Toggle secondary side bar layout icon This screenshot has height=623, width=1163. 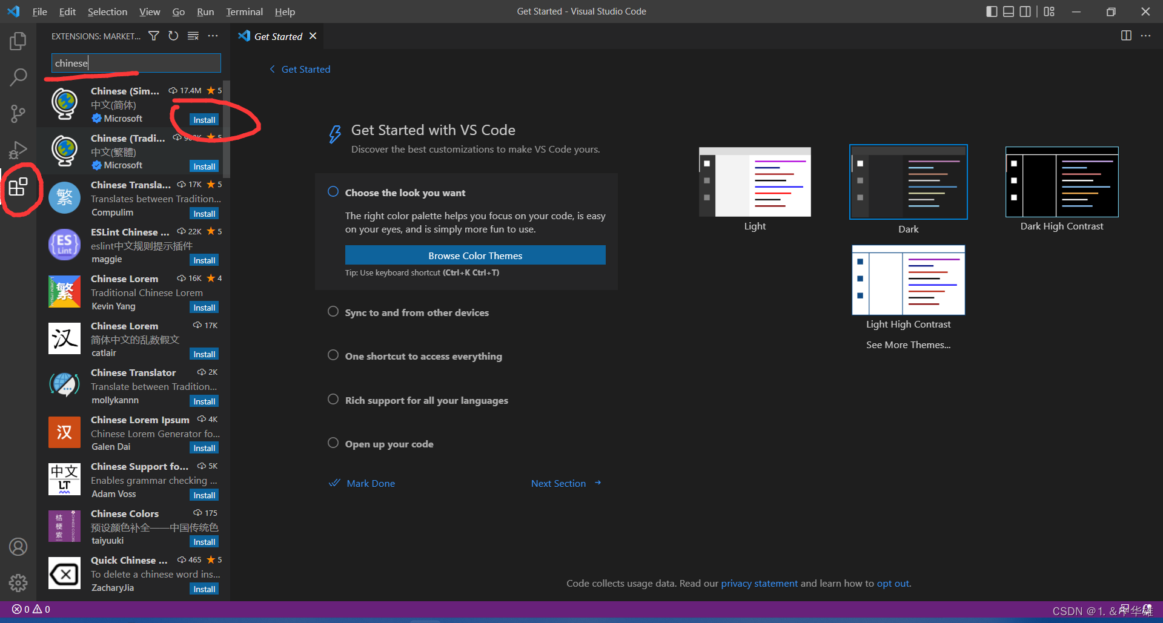coord(1025,12)
